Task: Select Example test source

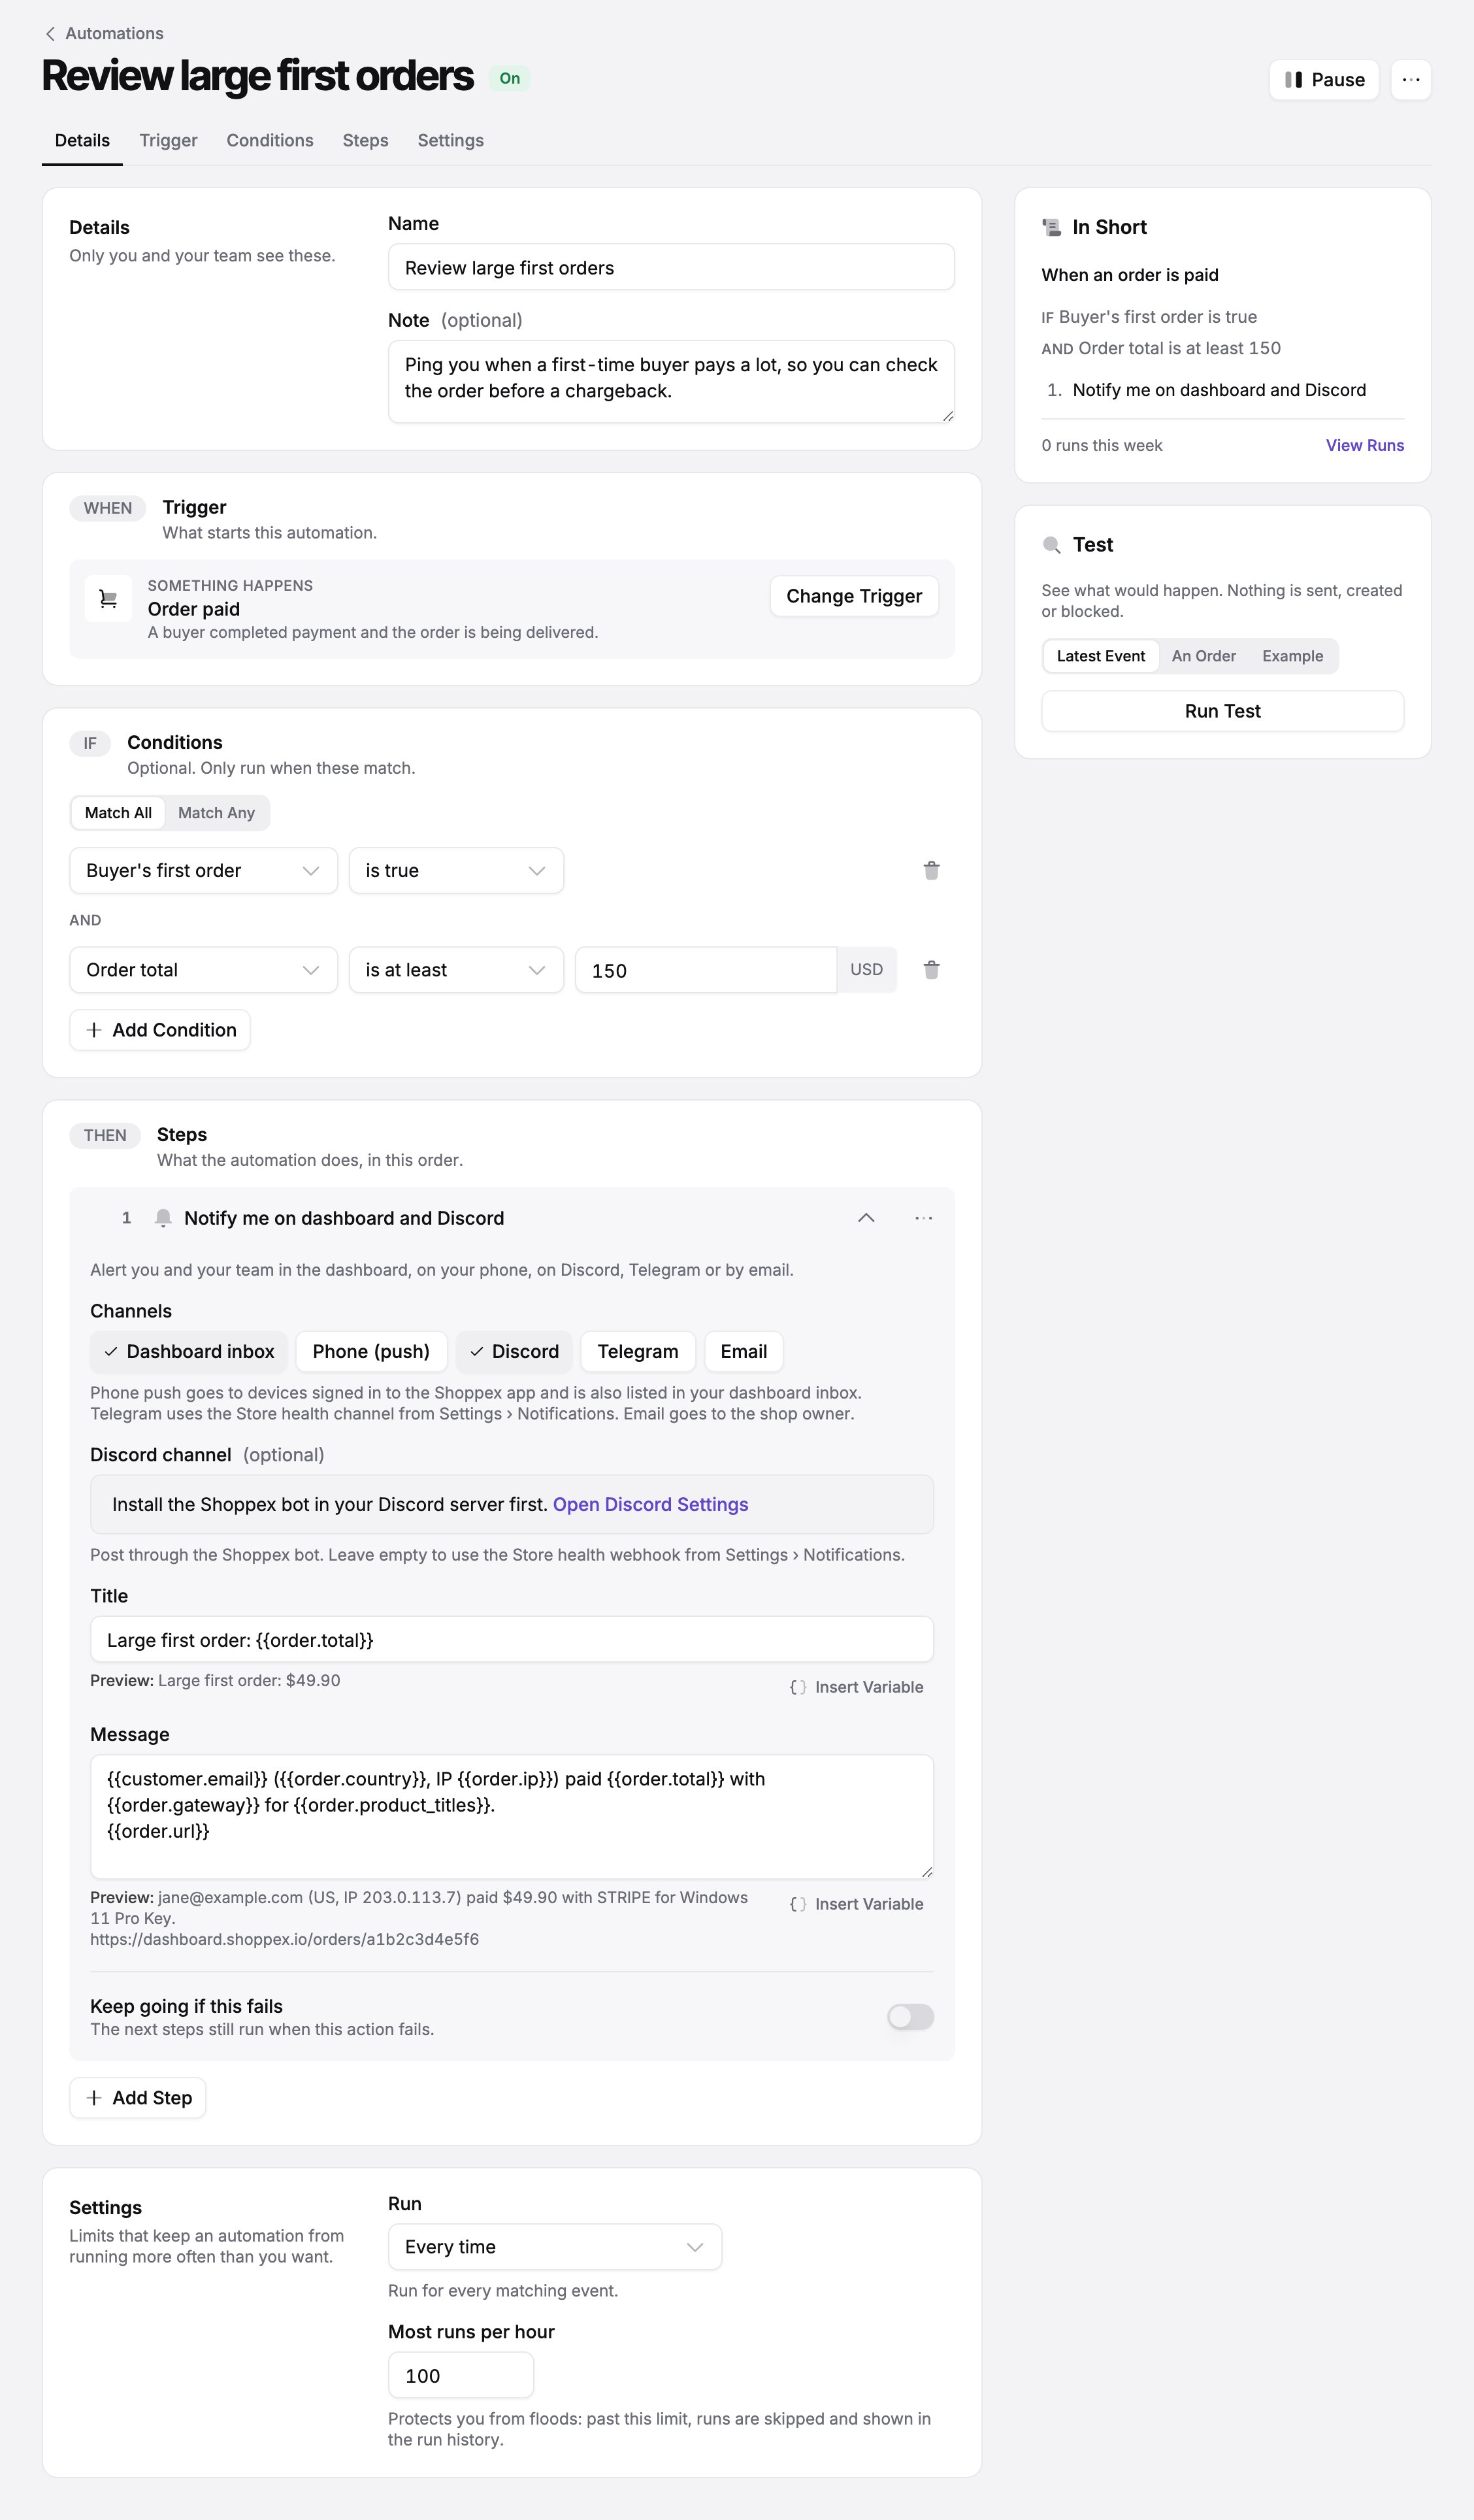Action: [x=1292, y=656]
